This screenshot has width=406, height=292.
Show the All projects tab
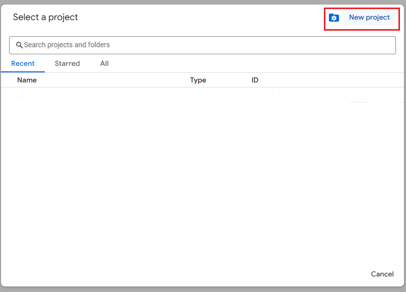[104, 63]
